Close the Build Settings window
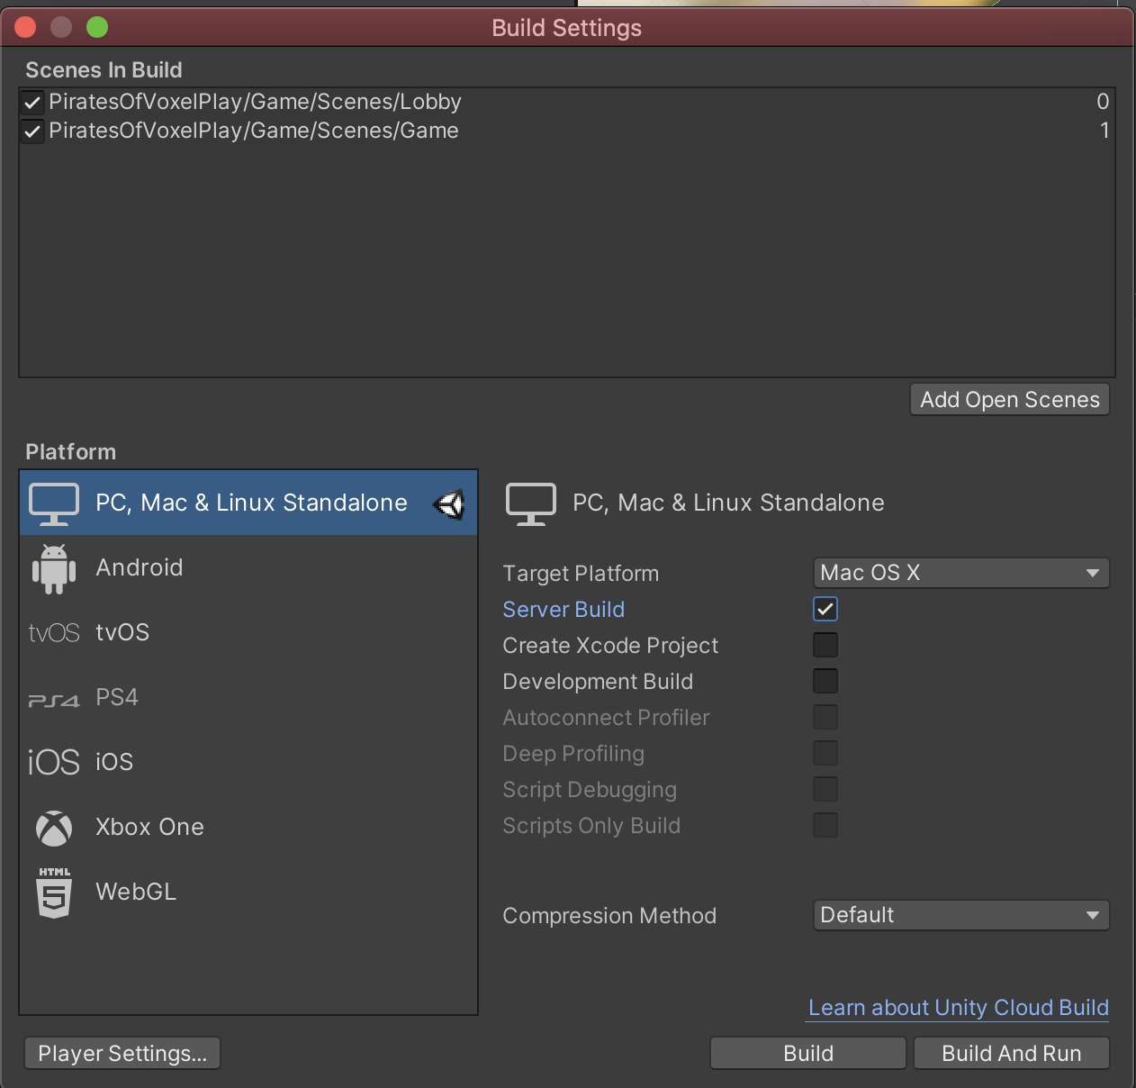1136x1088 pixels. pos(25,28)
